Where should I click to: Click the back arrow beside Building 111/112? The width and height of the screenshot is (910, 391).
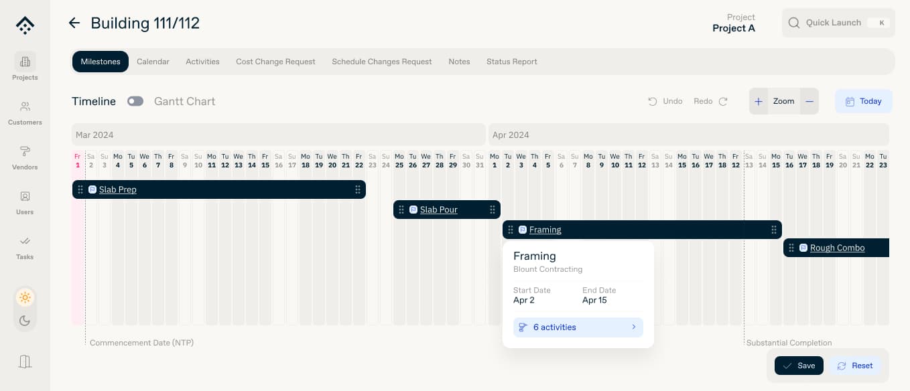point(74,23)
